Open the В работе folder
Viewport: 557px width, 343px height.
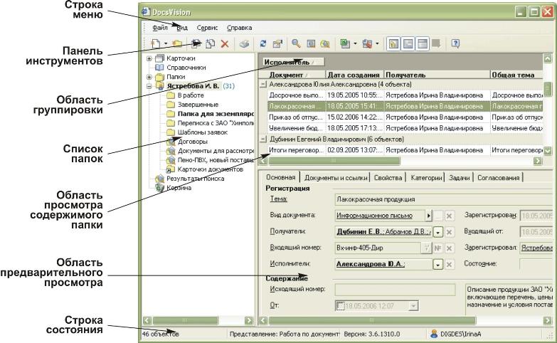pos(191,95)
